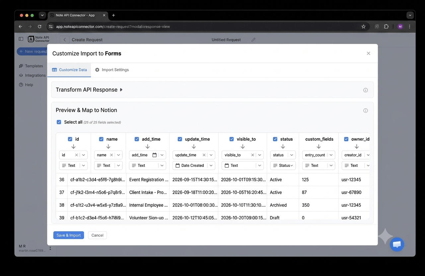This screenshot has height=276, width=425.
Task: Switch to the Import Settings tab
Action: (112, 70)
